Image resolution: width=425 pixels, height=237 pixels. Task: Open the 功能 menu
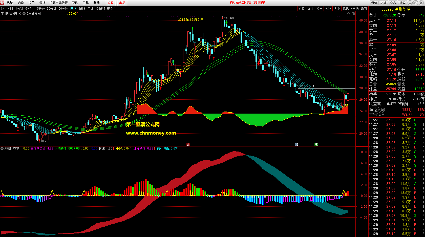point(21,3)
